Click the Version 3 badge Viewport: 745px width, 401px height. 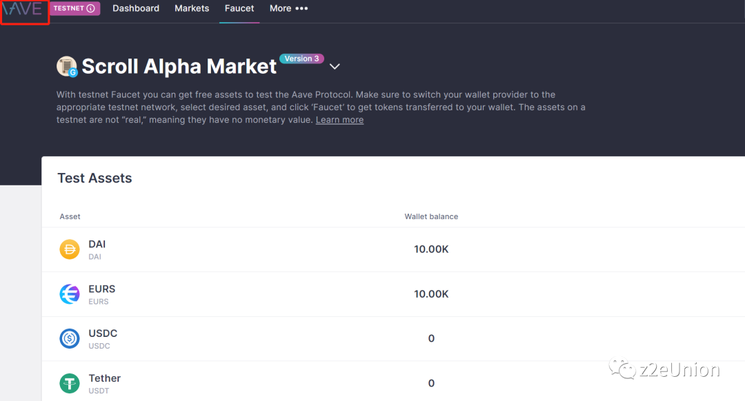(x=301, y=59)
